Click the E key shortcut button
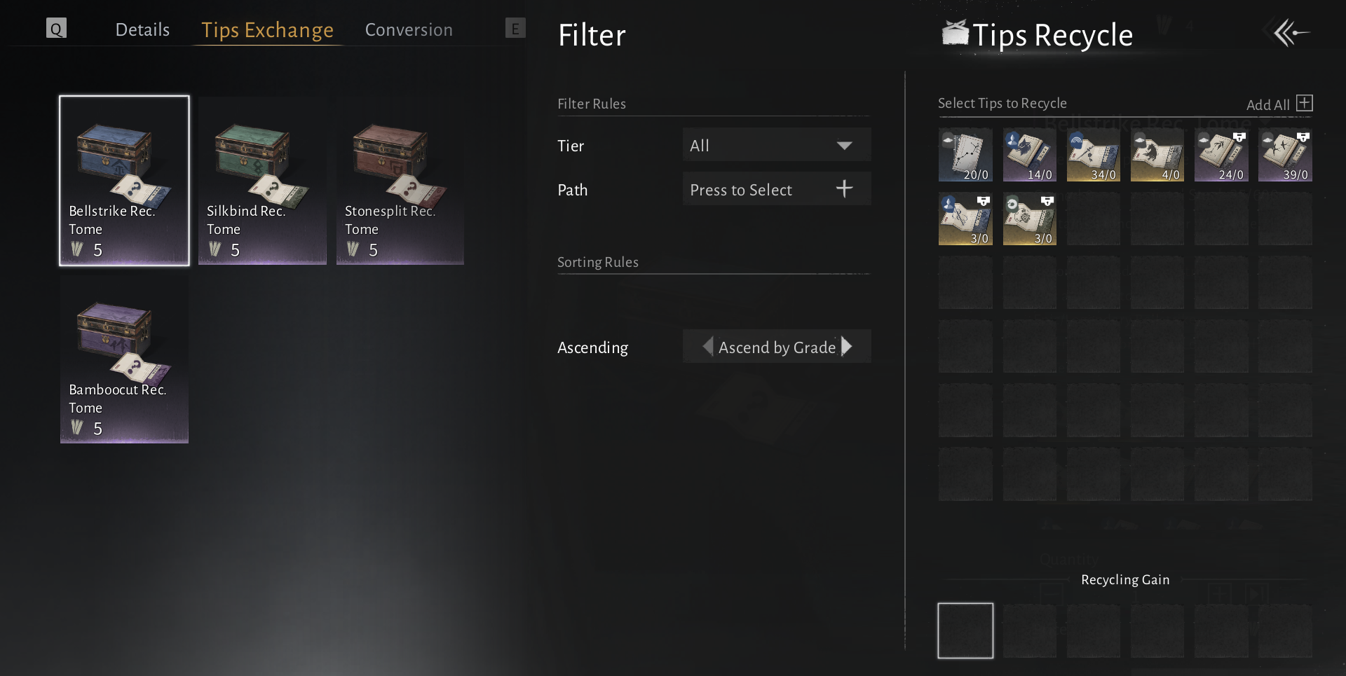 (515, 28)
